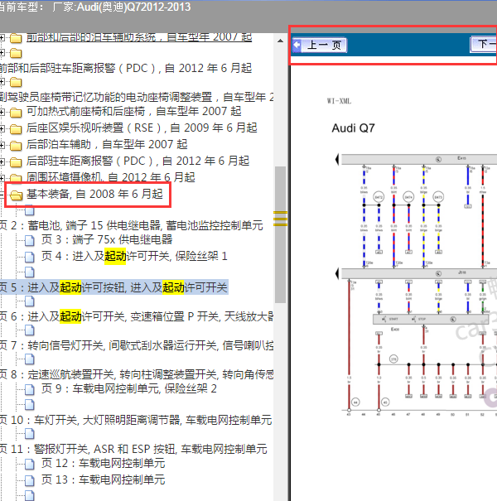Screen dimensions: 497x501
Task: Click document icon for 页 13 车载电网控制单元
Action: tap(29, 480)
